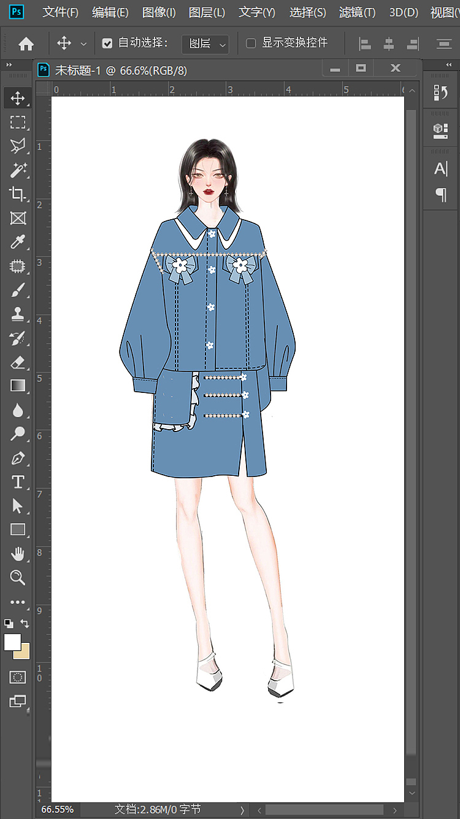Image resolution: width=460 pixels, height=819 pixels.
Task: Select the Eyedropper tool
Action: [x=18, y=242]
